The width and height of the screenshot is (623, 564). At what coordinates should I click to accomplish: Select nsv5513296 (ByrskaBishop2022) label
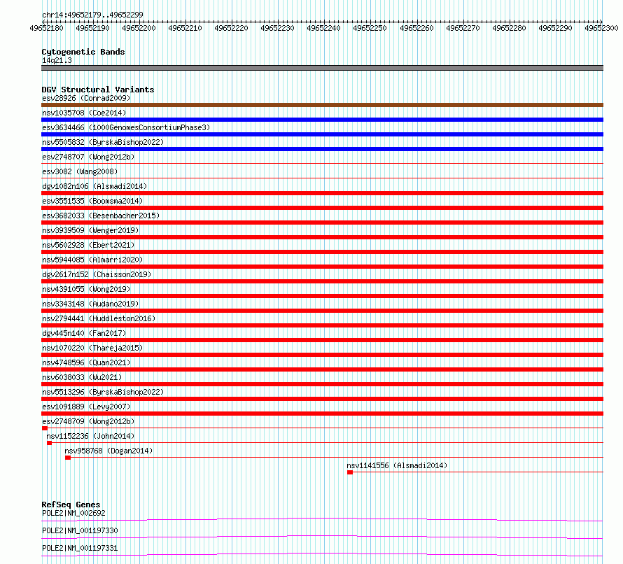click(103, 392)
